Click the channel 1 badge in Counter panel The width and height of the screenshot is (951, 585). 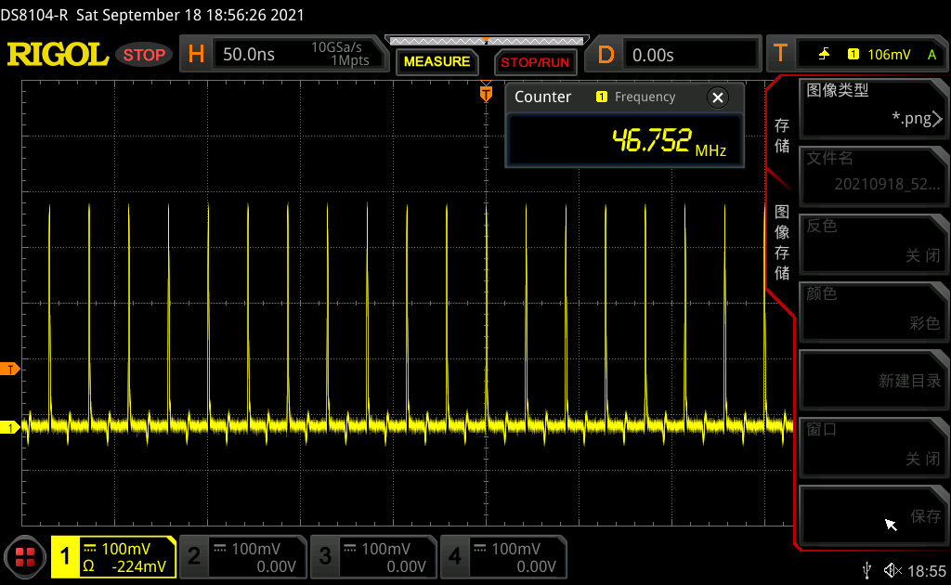[602, 97]
